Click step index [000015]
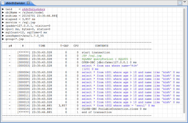This screenshot has width=188, height=123. pyautogui.click(x=23, y=109)
